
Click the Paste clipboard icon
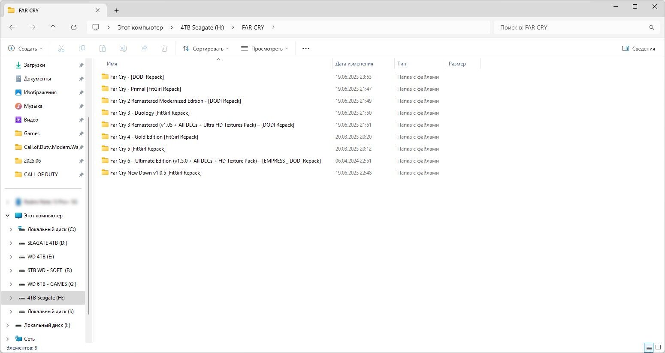[103, 49]
